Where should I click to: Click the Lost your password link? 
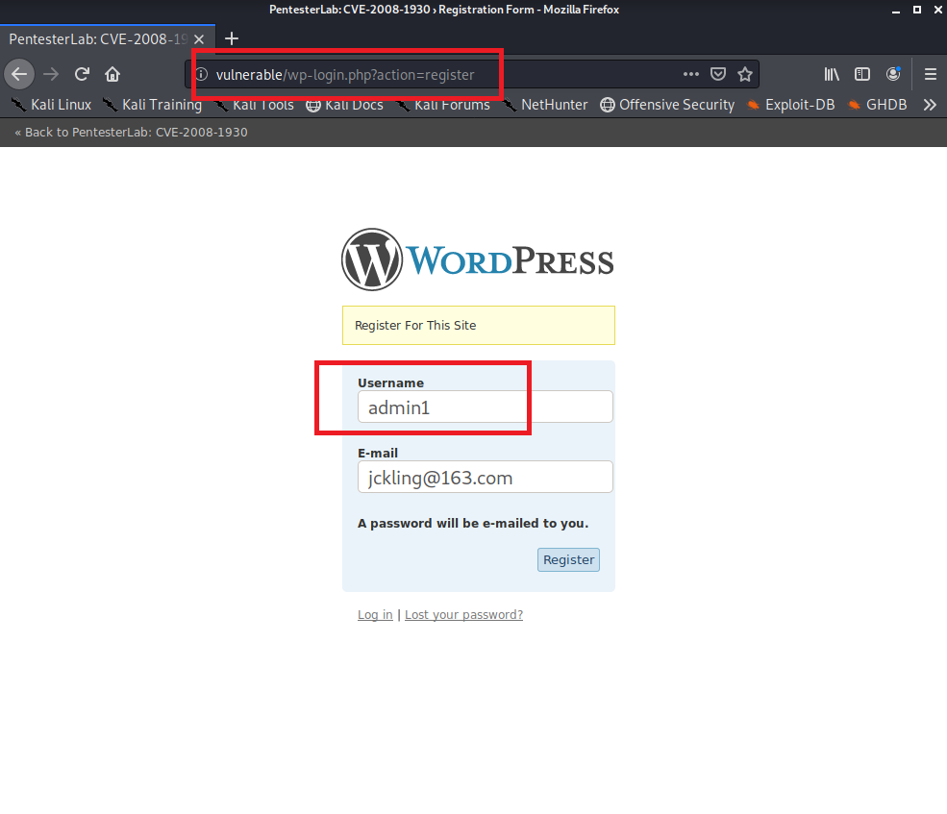(x=463, y=615)
